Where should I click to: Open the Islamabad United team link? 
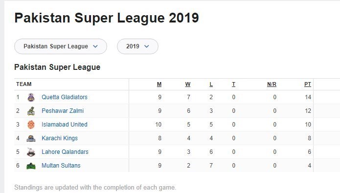[65, 124]
